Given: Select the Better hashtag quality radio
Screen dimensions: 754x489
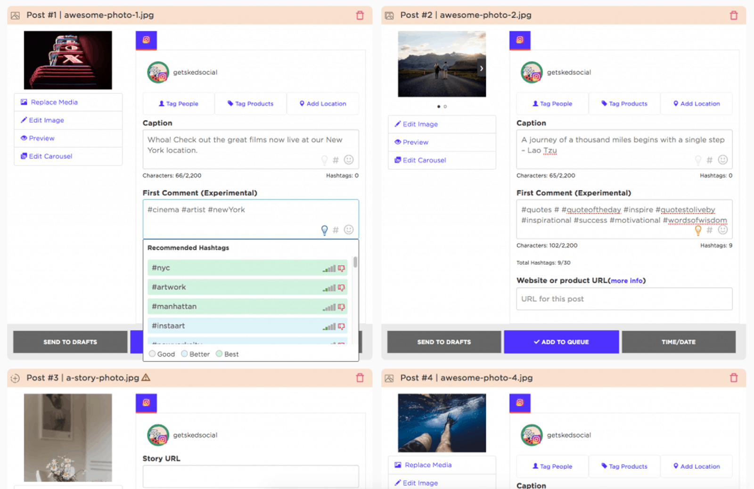Looking at the screenshot, I should coord(184,354).
